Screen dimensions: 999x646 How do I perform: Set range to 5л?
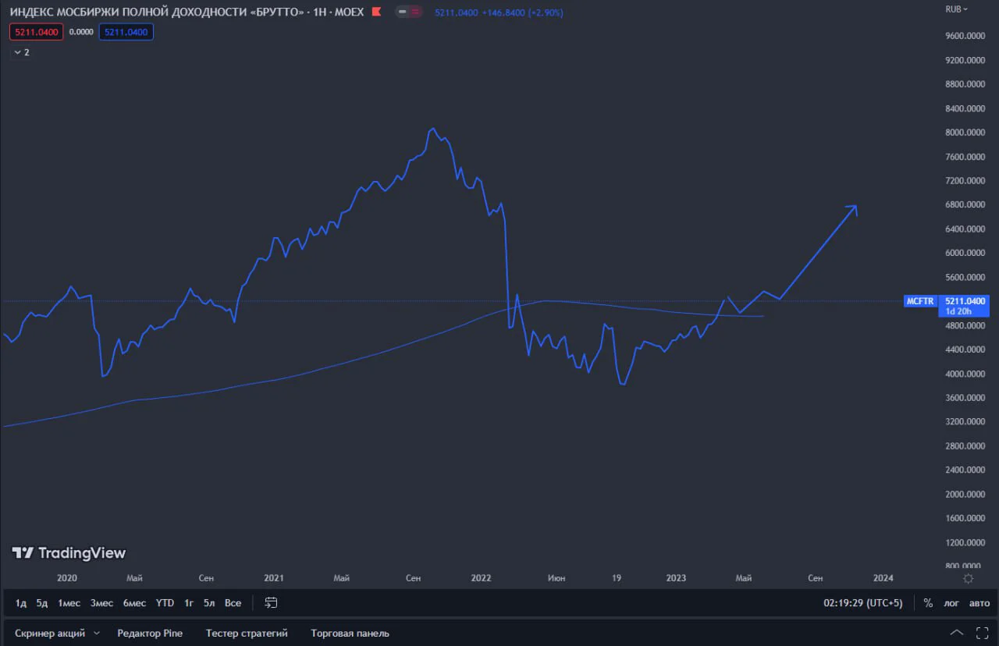209,603
